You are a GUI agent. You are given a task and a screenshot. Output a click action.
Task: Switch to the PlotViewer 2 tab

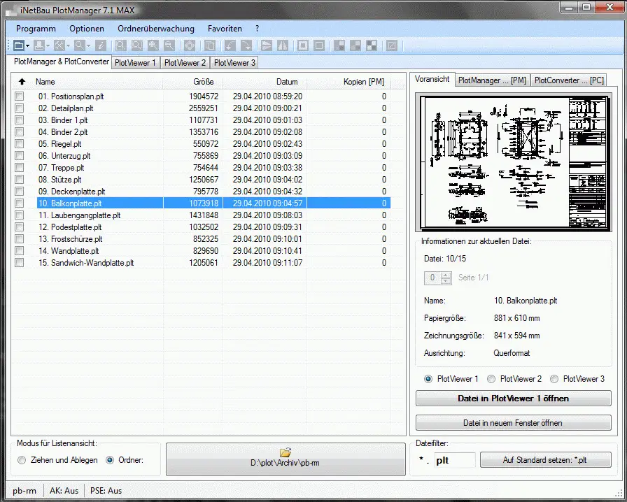[185, 63]
